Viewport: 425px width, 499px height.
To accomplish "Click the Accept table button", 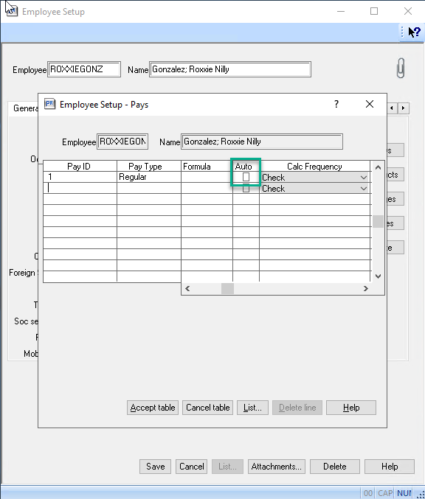I will tap(153, 408).
